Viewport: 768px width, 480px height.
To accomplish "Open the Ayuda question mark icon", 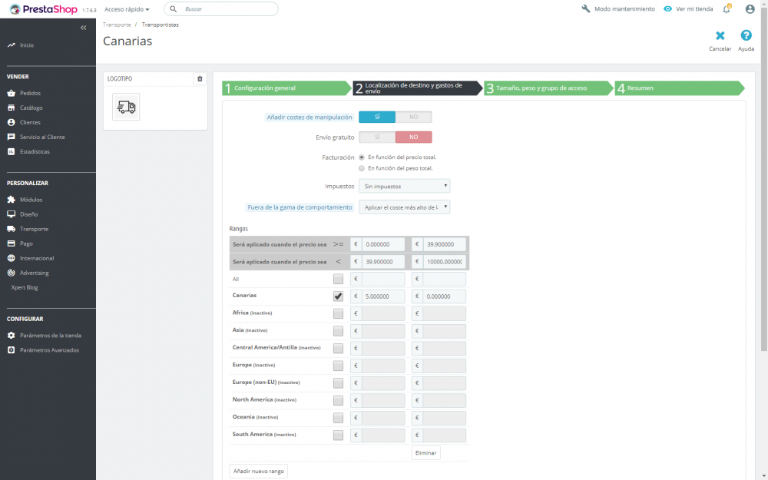I will pyautogui.click(x=746, y=35).
